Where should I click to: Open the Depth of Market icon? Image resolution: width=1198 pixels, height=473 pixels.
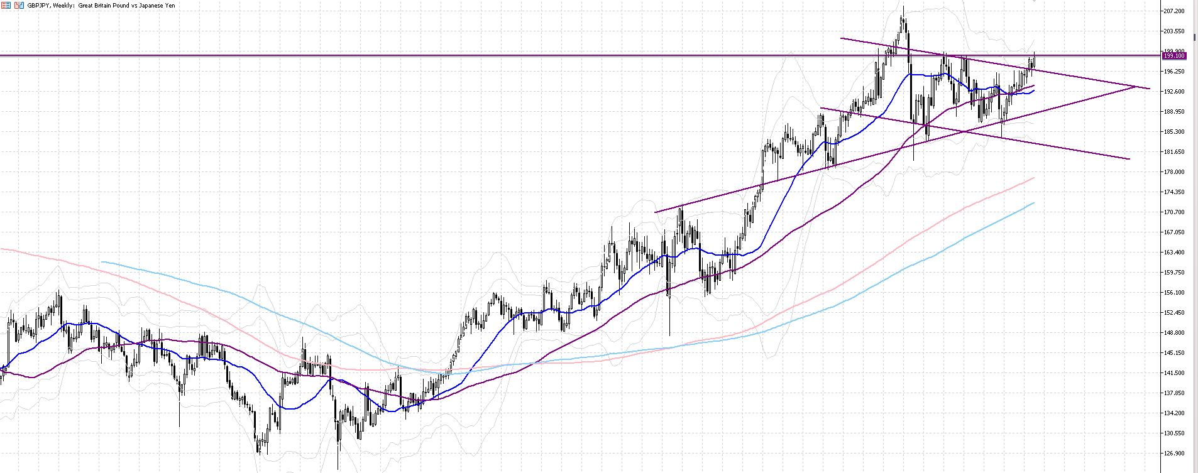tap(18, 6)
